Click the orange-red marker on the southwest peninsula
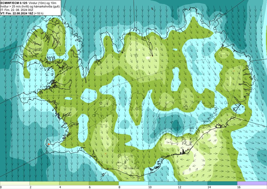Screen dimensions: 267x189 point(49,144)
